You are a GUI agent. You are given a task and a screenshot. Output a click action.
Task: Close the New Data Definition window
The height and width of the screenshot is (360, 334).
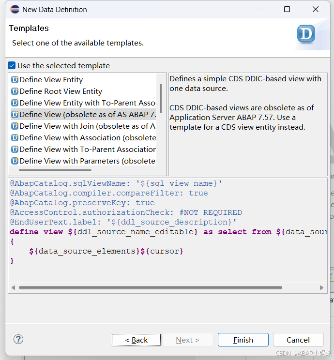[x=316, y=9]
